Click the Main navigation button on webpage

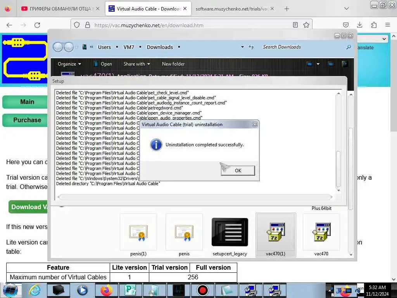click(25, 102)
